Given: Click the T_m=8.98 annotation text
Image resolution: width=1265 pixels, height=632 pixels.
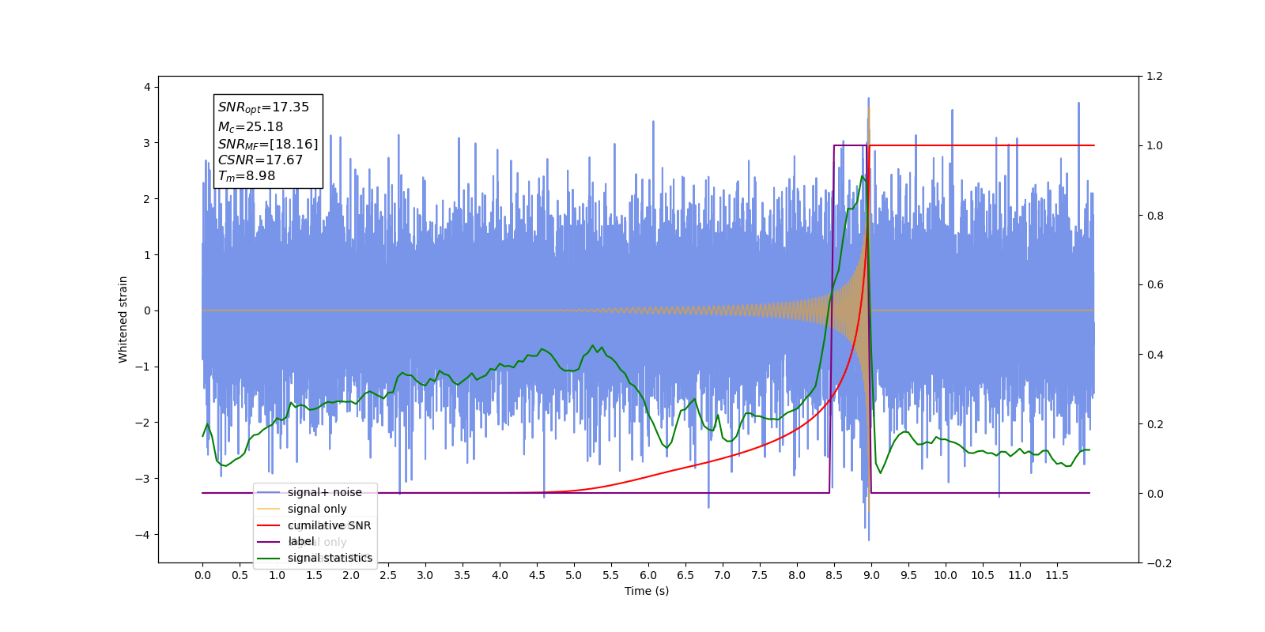Looking at the screenshot, I should pyautogui.click(x=247, y=176).
